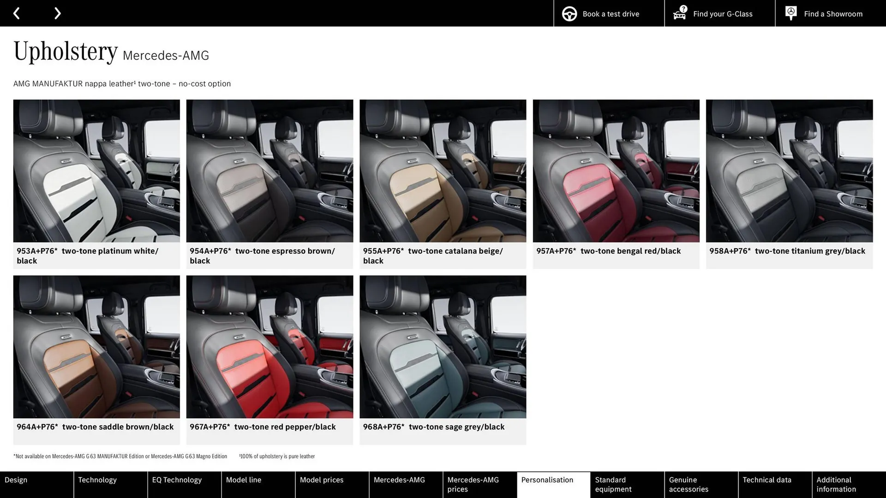This screenshot has height=498, width=886.
Task: Open the Mercedes-AMG prices section
Action: coord(472,484)
